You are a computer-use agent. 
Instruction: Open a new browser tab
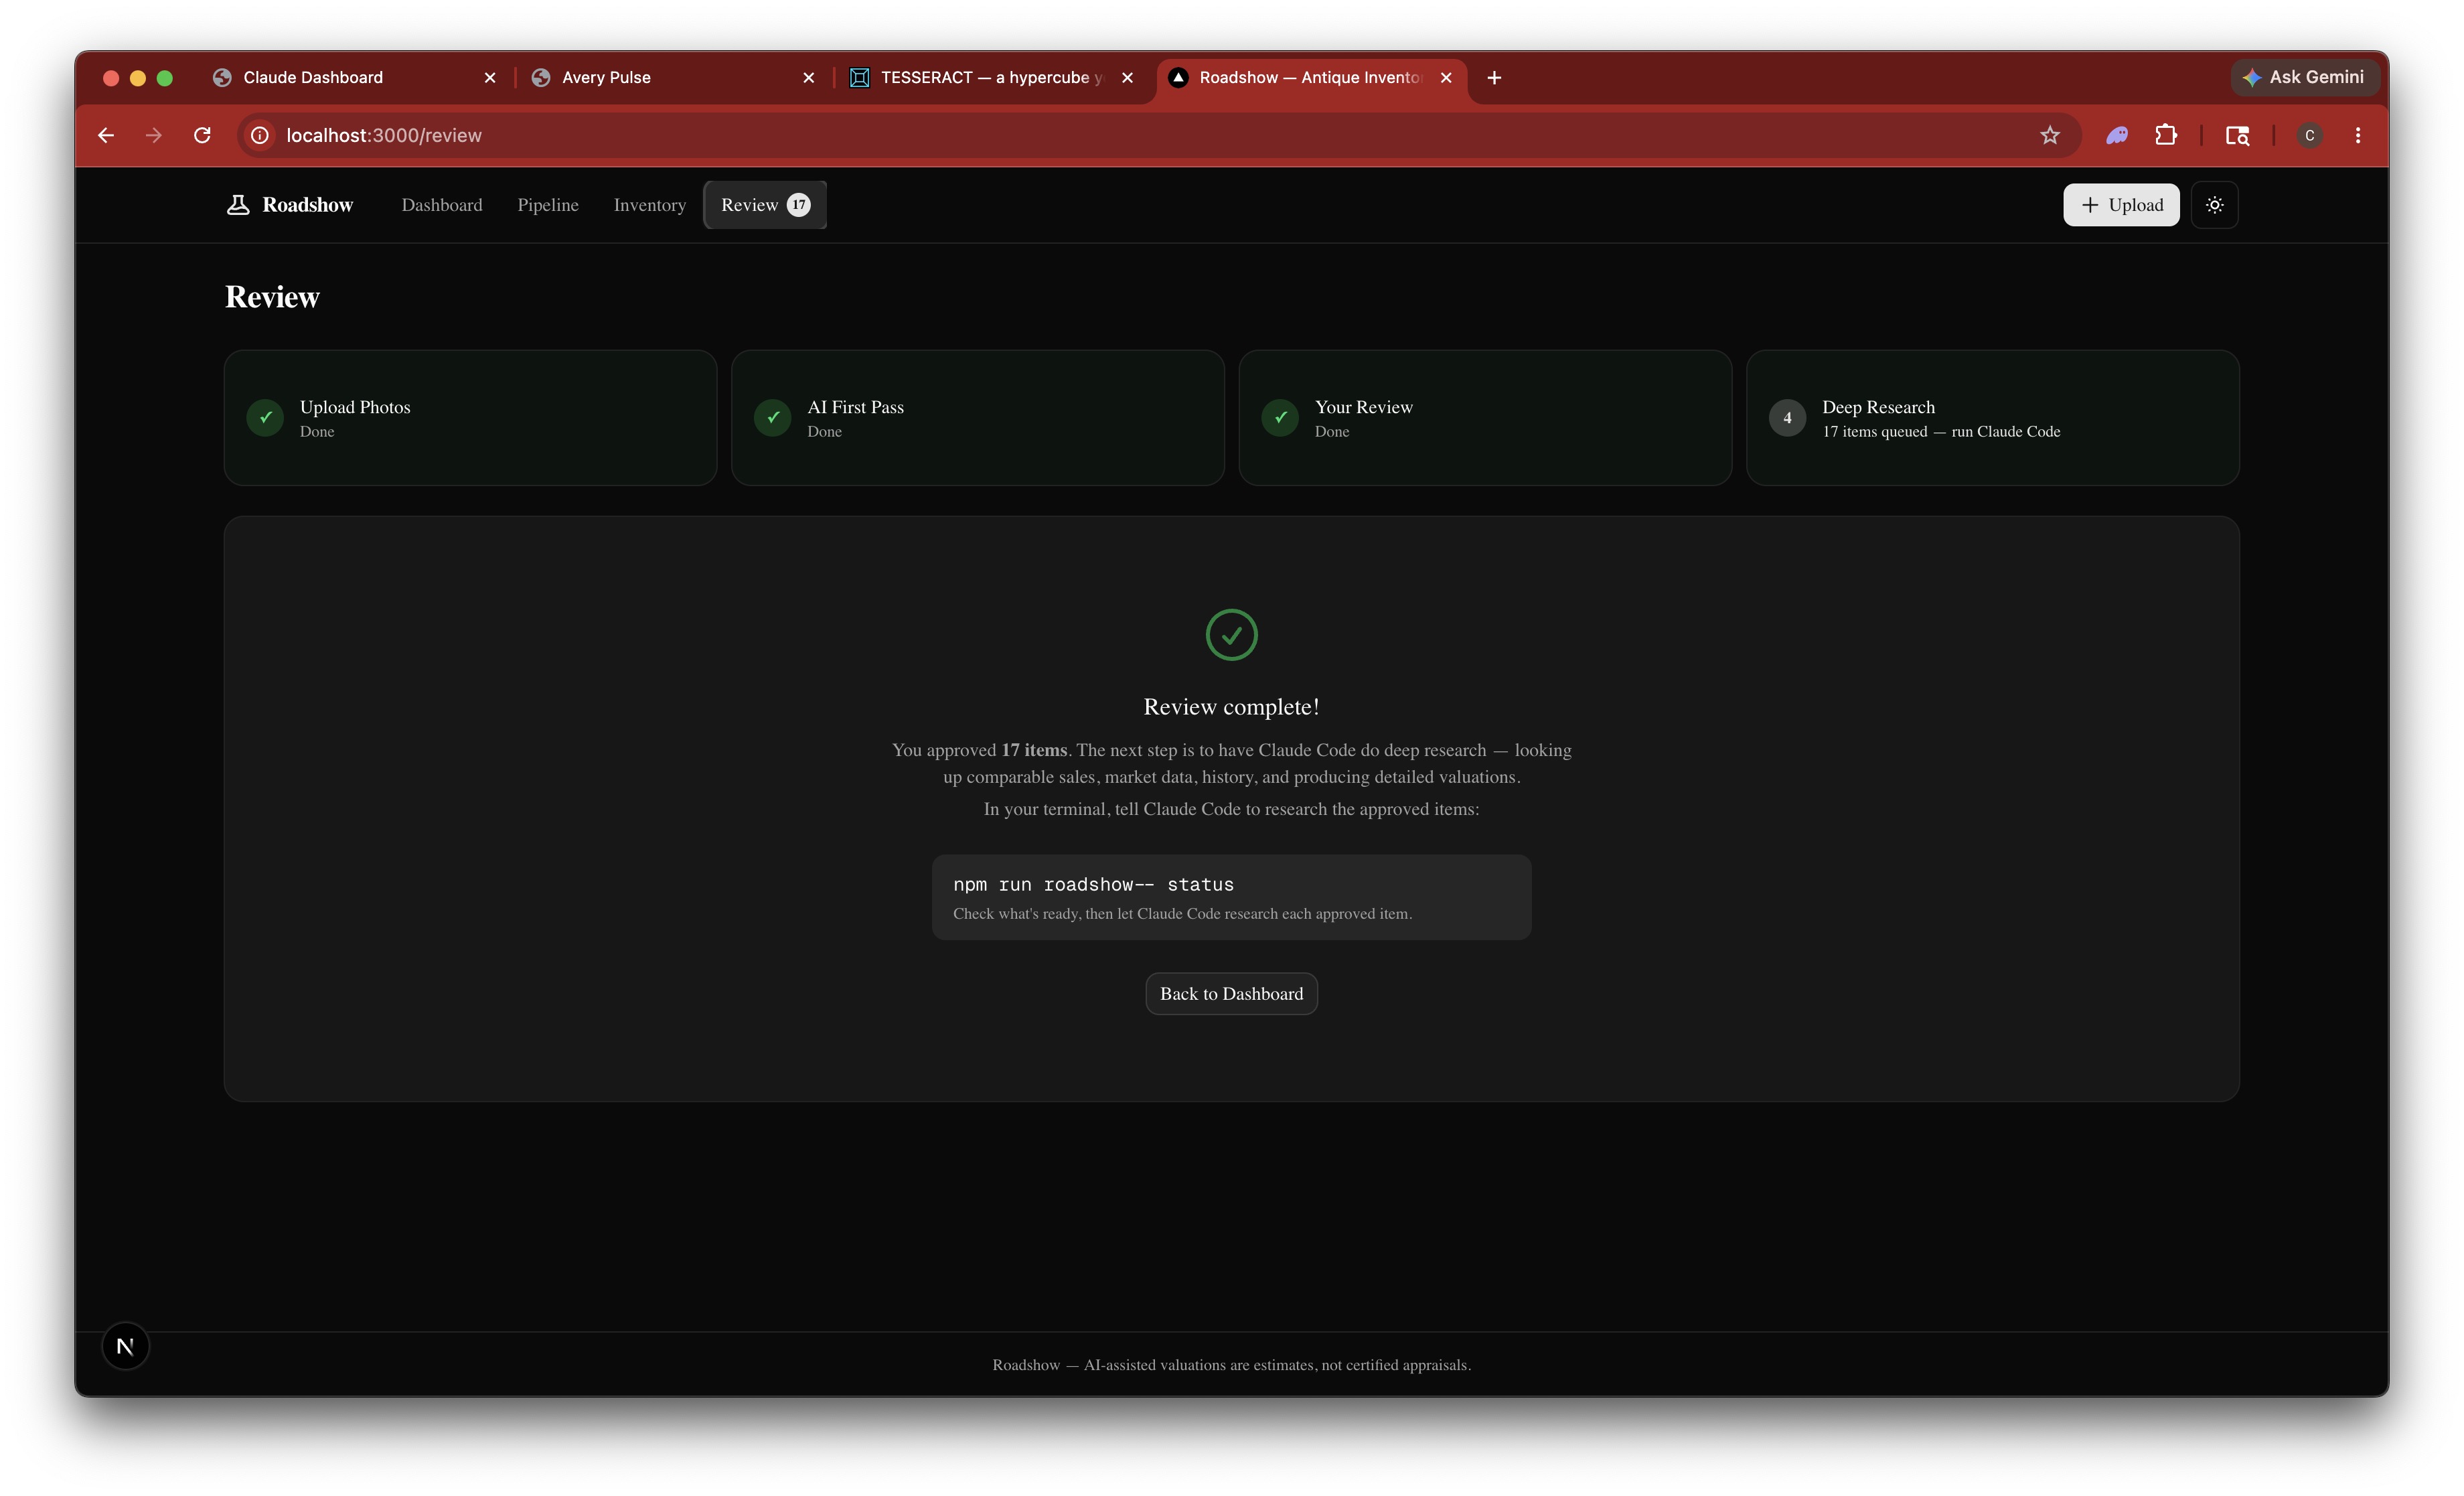(x=1494, y=77)
